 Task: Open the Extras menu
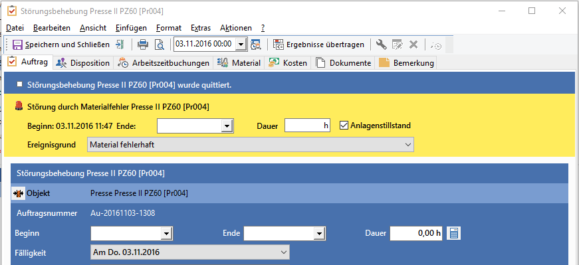tap(201, 28)
